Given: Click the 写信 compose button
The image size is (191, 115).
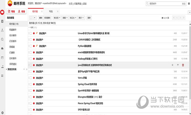Looking at the screenshot, I should click(11, 11).
